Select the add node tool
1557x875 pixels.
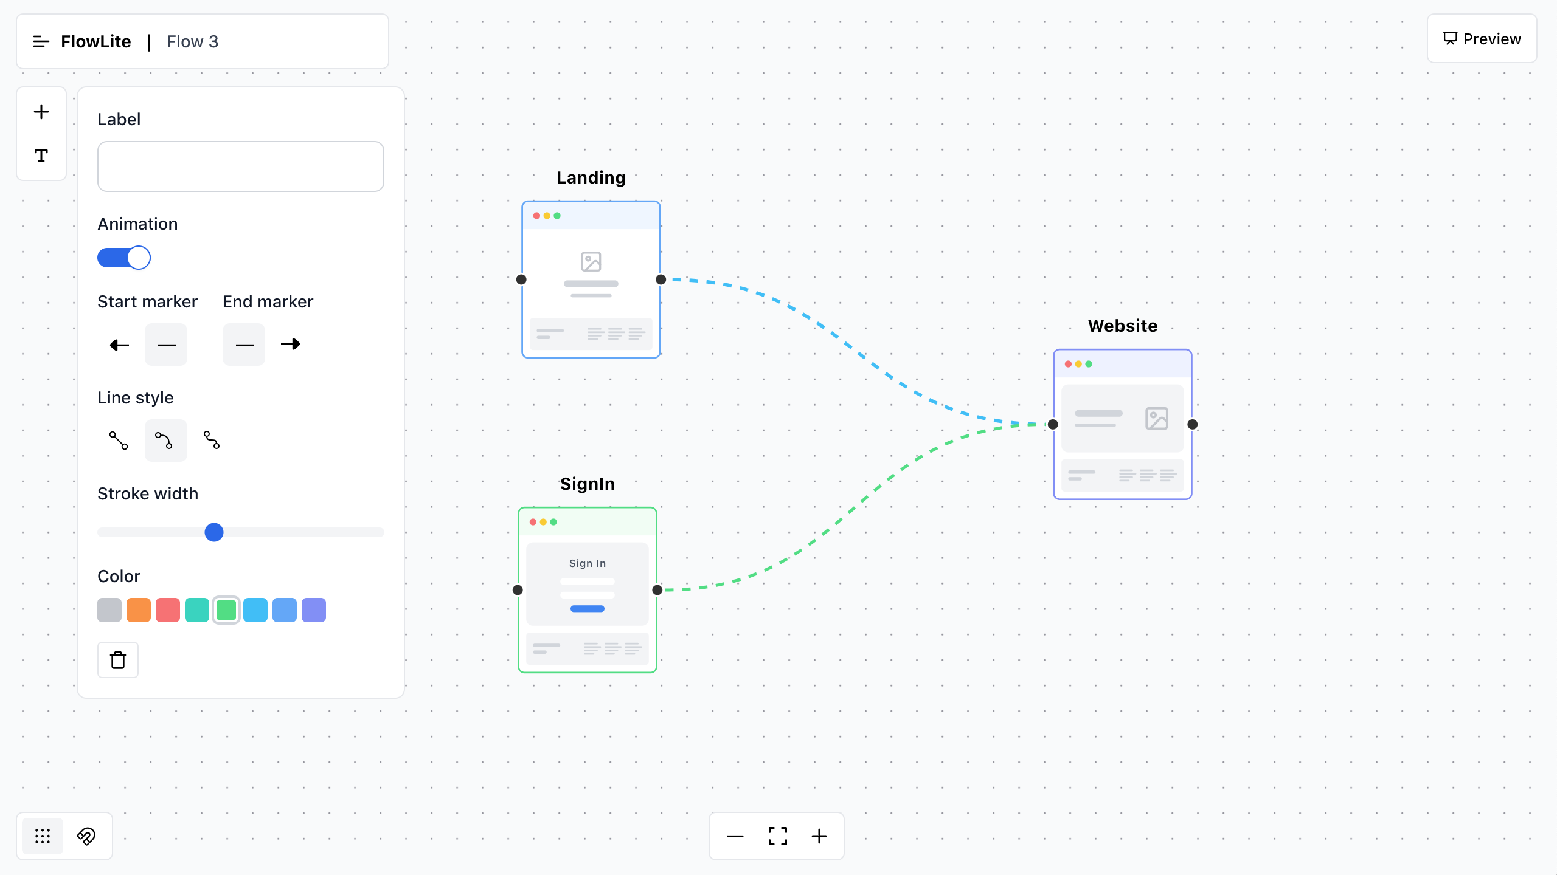point(41,111)
